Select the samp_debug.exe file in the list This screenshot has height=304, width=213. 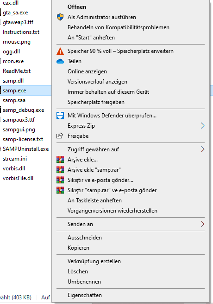click(24, 110)
